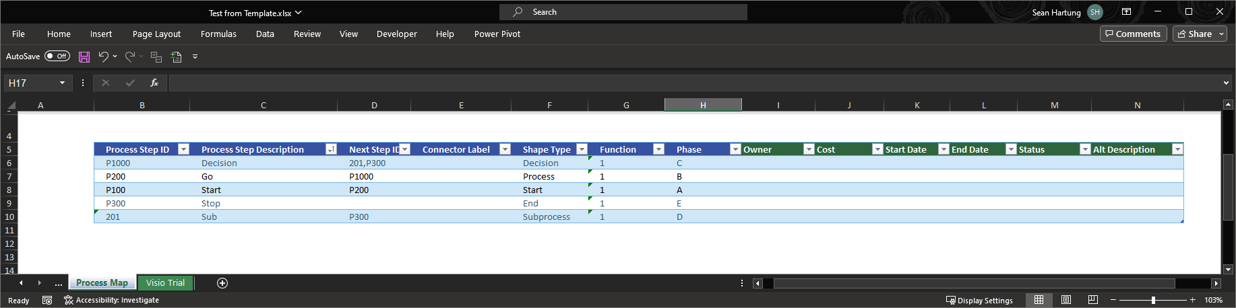Open the Insert ribbon tab
The image size is (1236, 308).
click(101, 34)
